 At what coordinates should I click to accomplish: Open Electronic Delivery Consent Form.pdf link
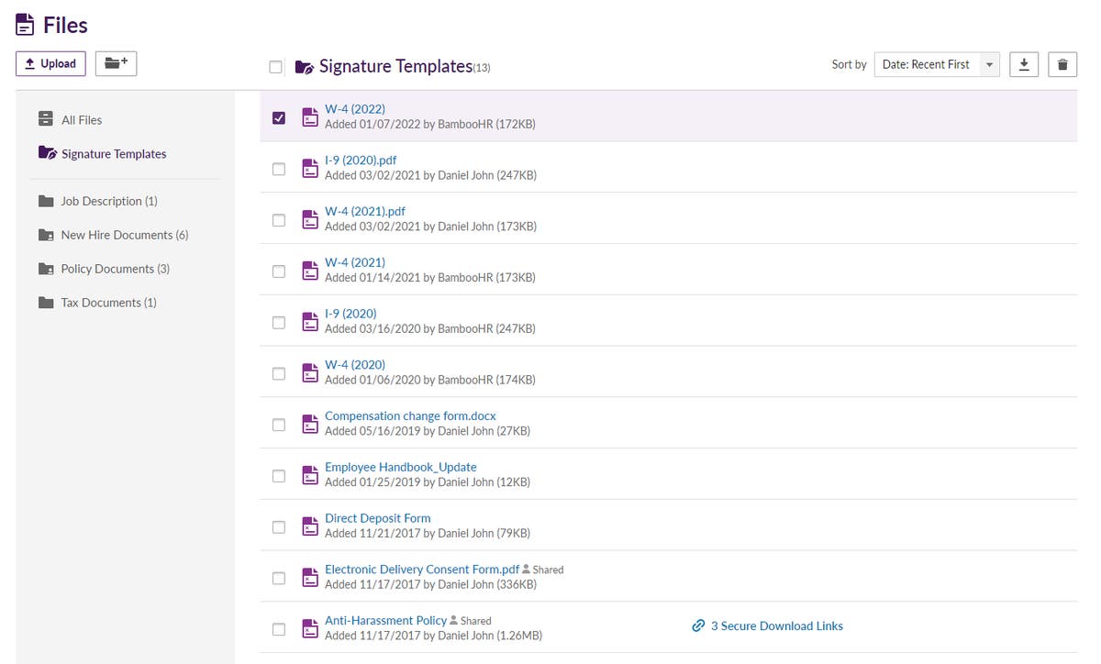422,570
